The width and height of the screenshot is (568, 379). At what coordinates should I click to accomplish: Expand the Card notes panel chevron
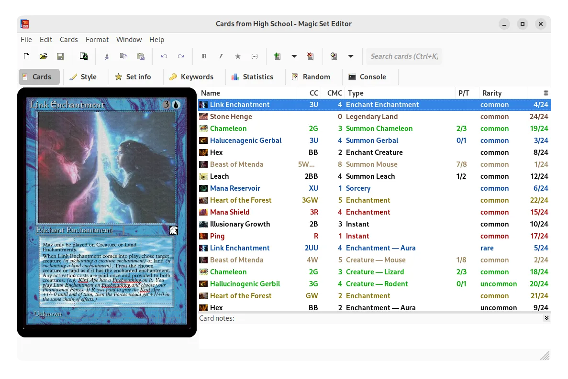(x=546, y=318)
